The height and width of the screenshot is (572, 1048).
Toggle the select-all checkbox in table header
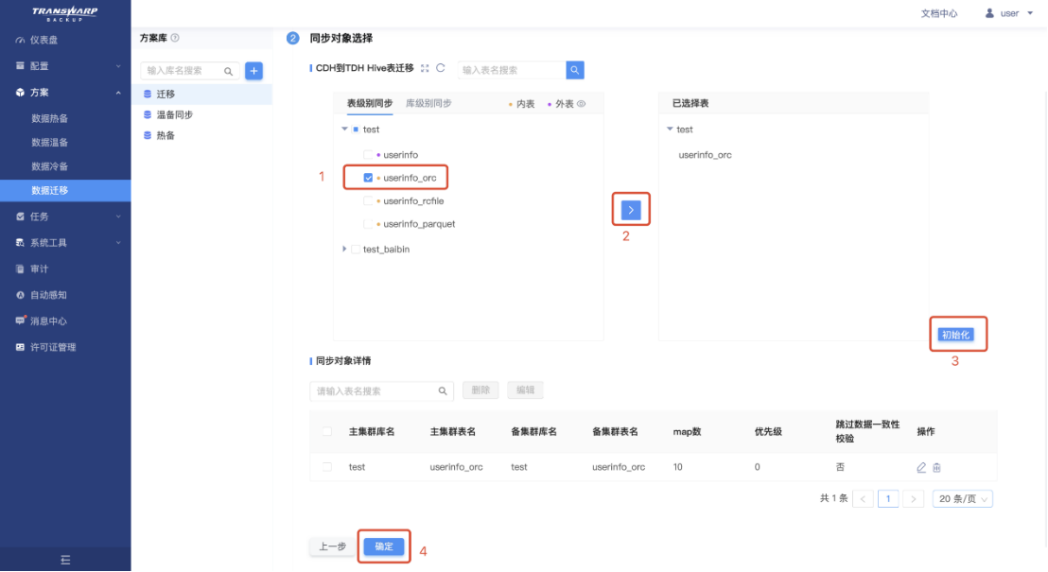coord(327,432)
